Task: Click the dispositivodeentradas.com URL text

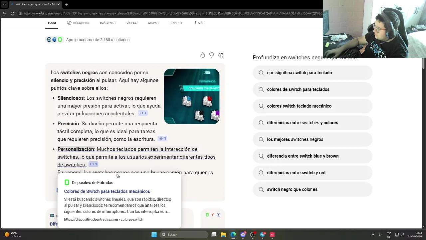Action: pyautogui.click(x=104, y=219)
